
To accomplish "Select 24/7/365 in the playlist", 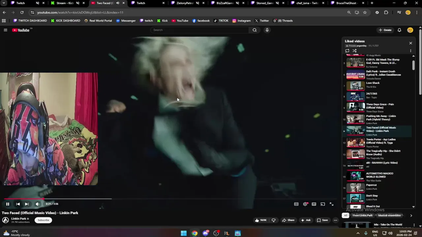I will tap(377, 96).
